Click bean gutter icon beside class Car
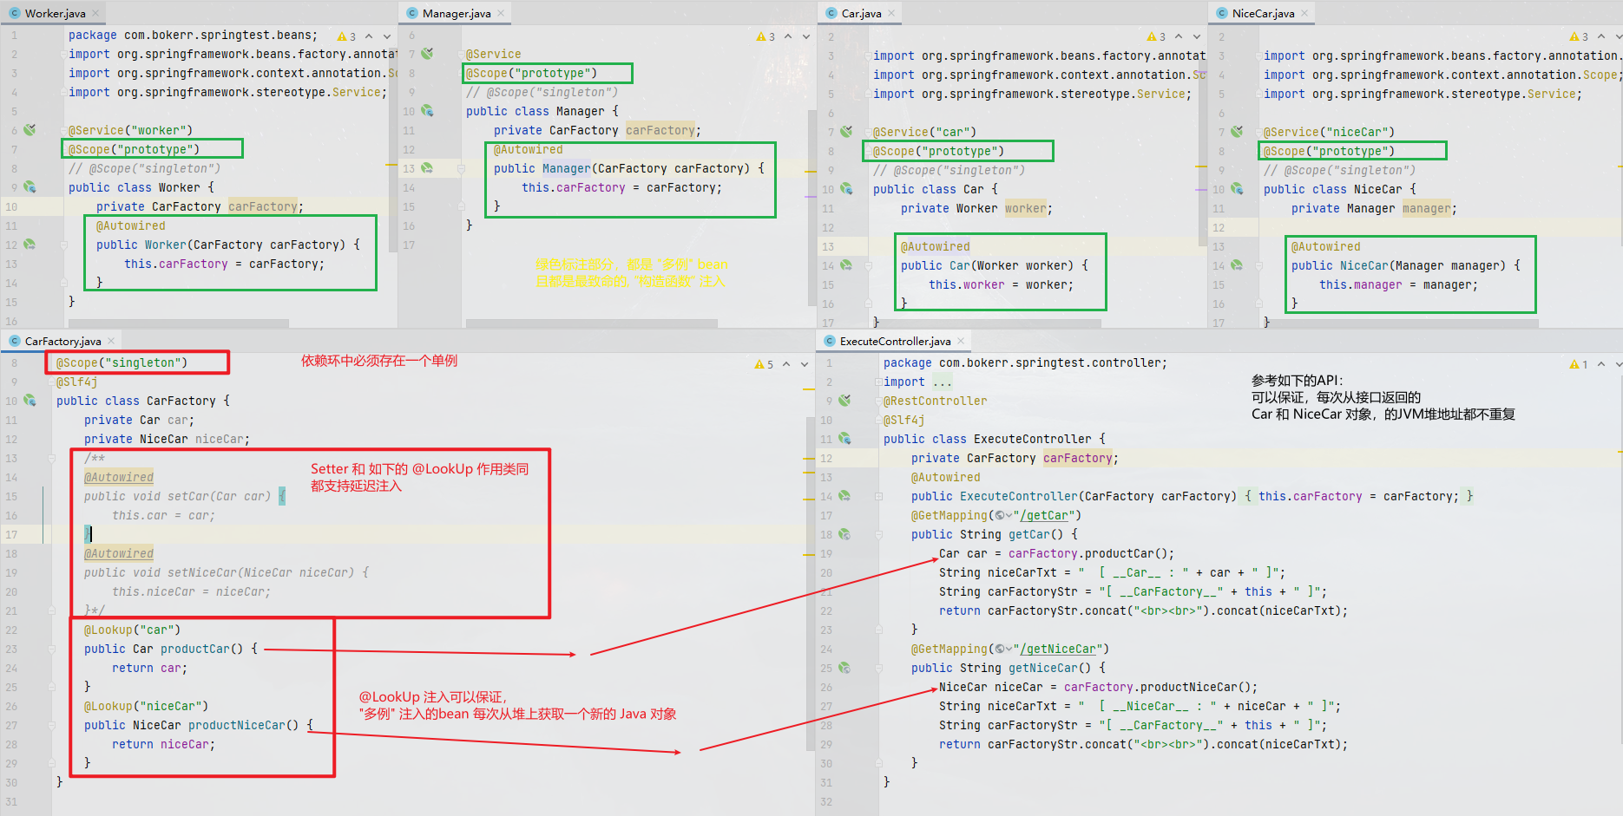 pos(846,189)
